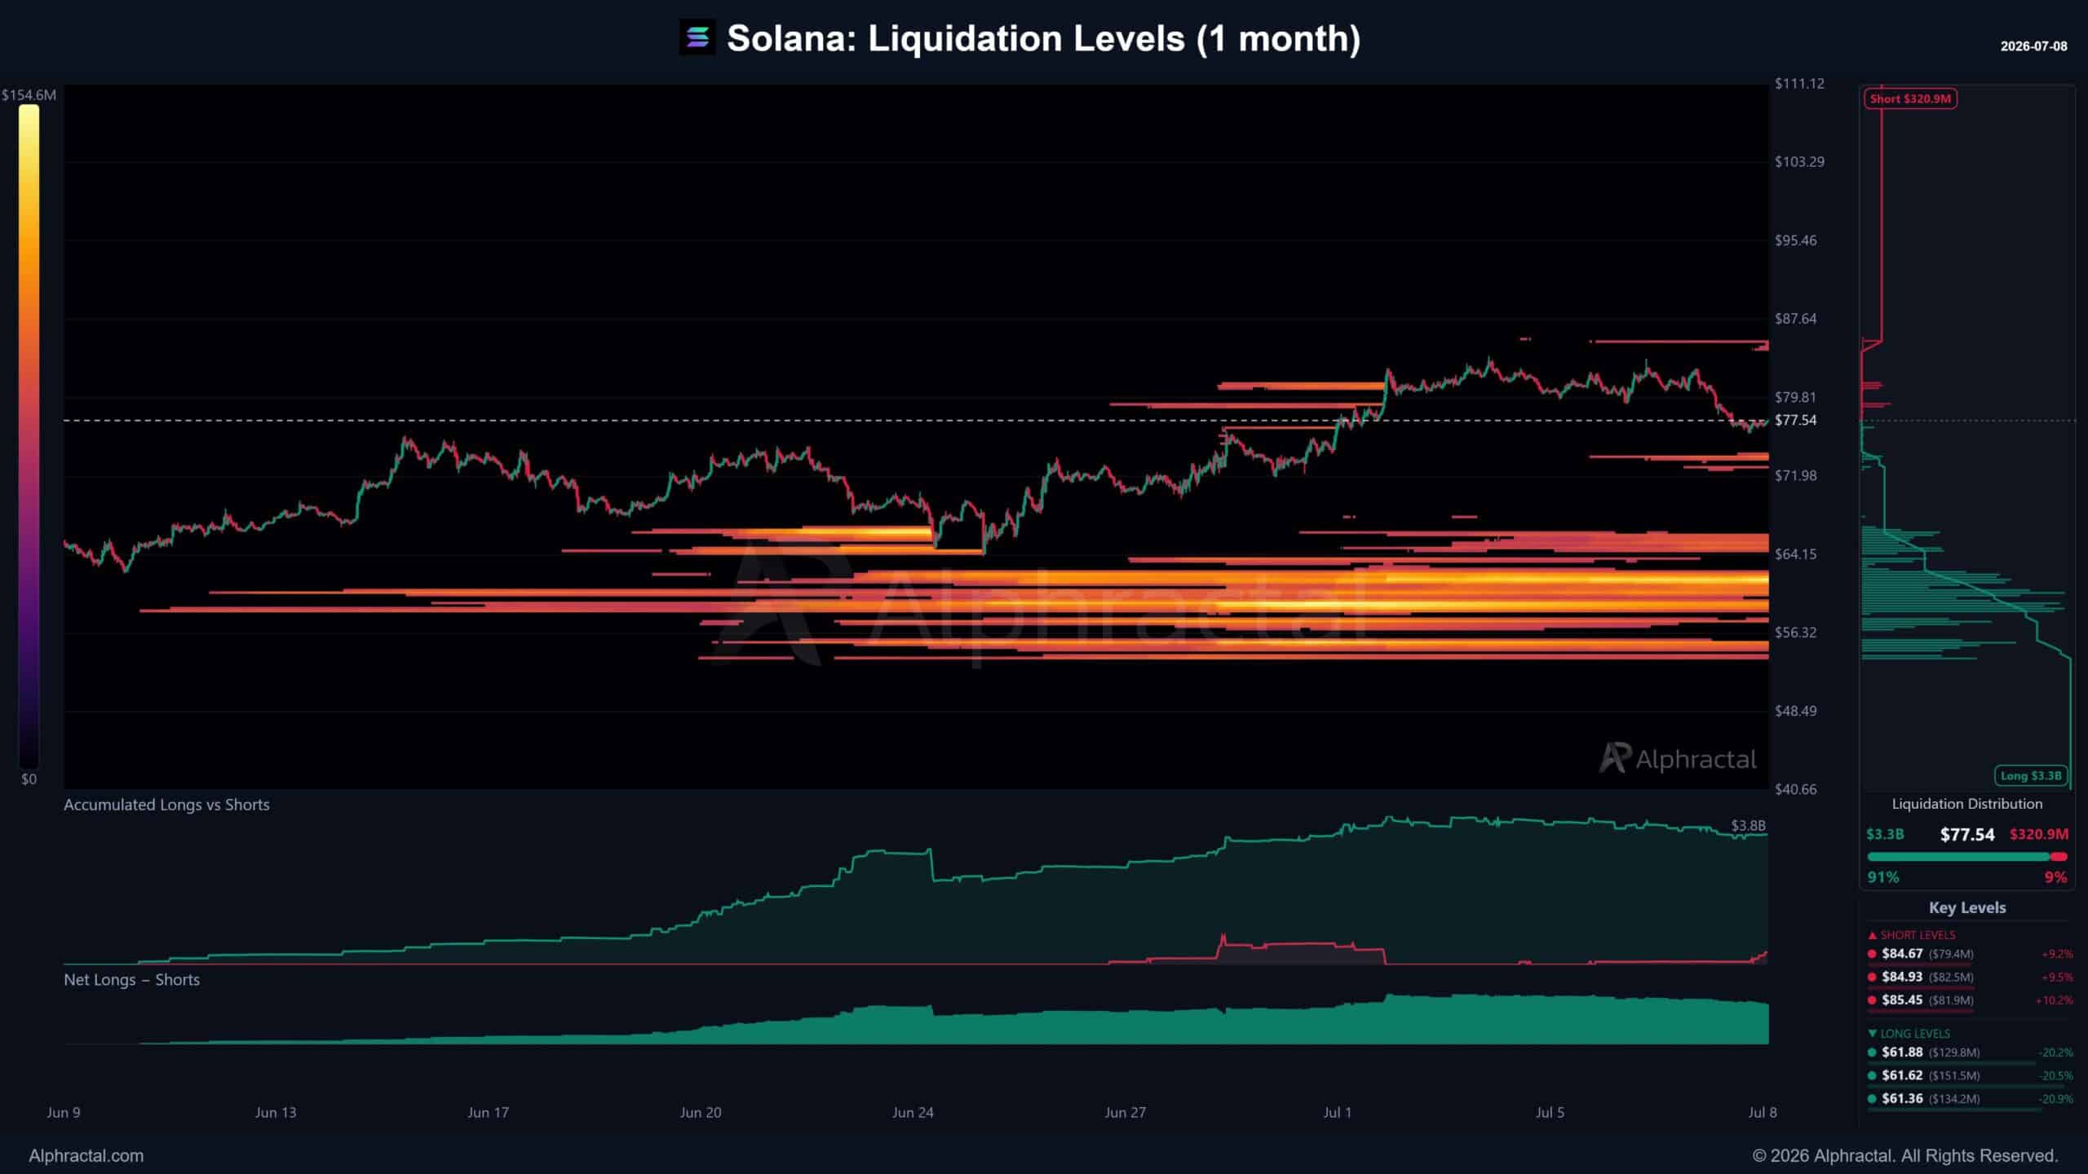Click the "9%" short percentage

[x=2055, y=878]
